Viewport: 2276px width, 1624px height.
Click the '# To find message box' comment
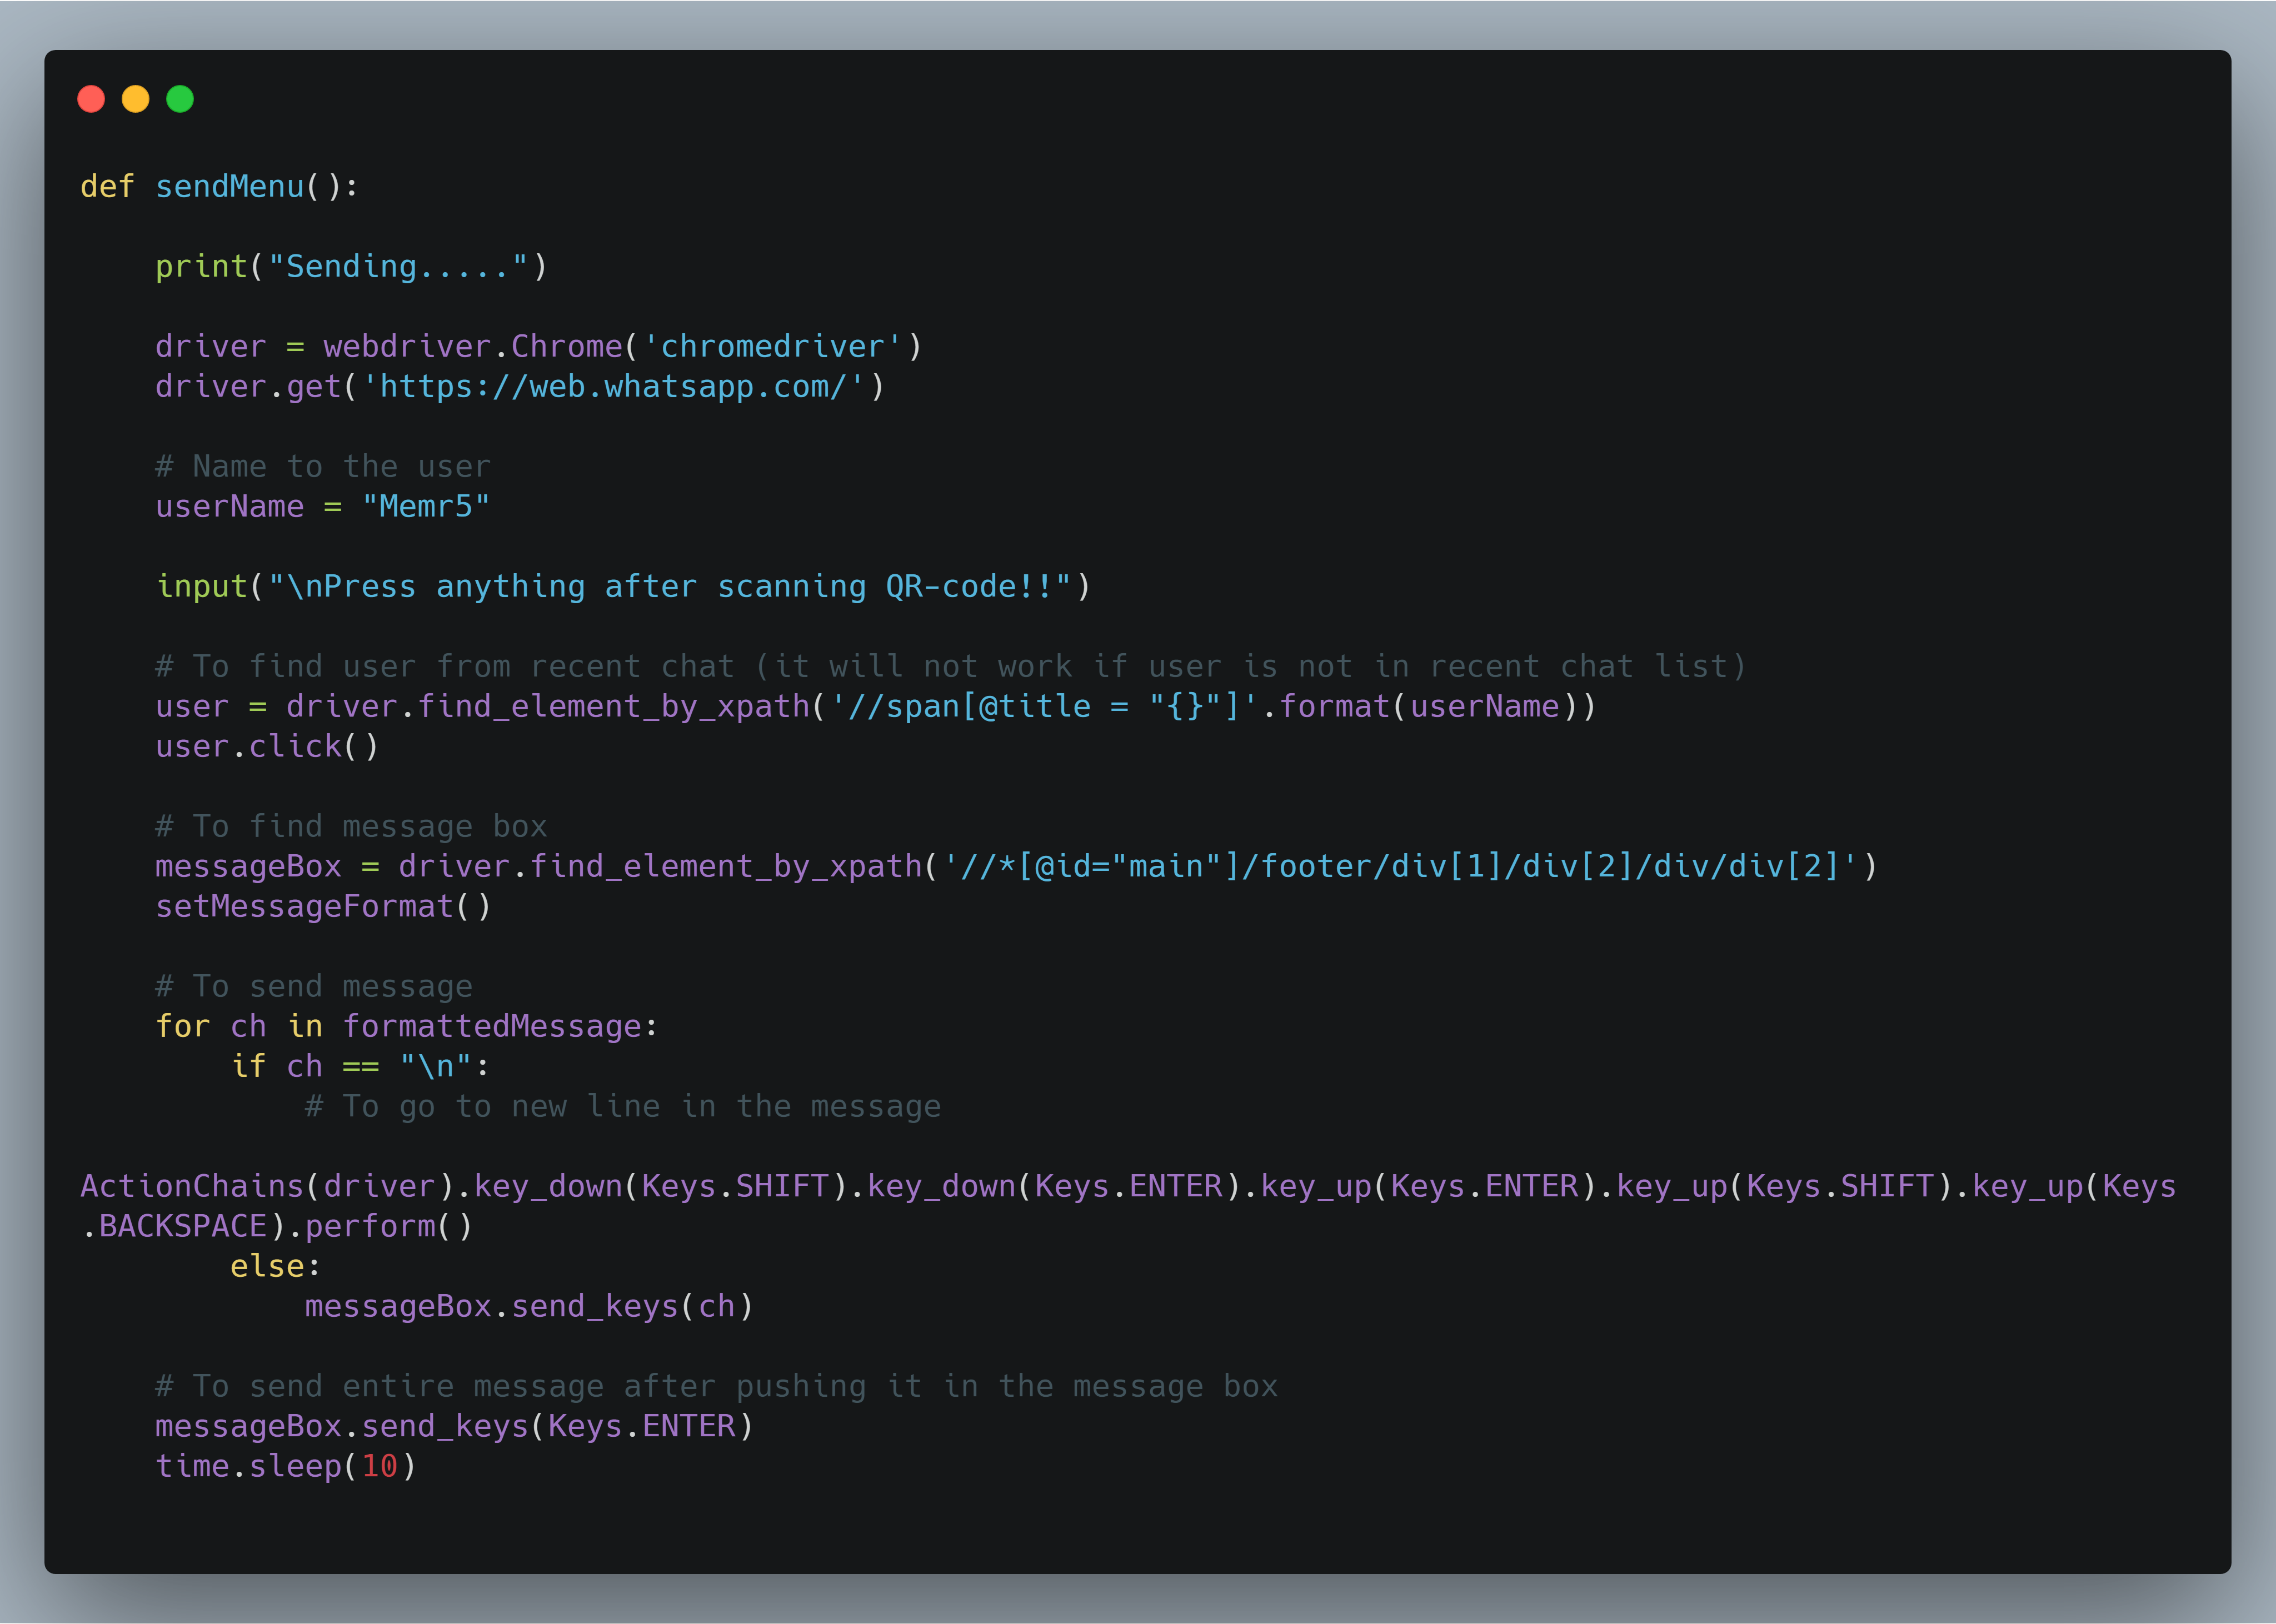(x=351, y=827)
